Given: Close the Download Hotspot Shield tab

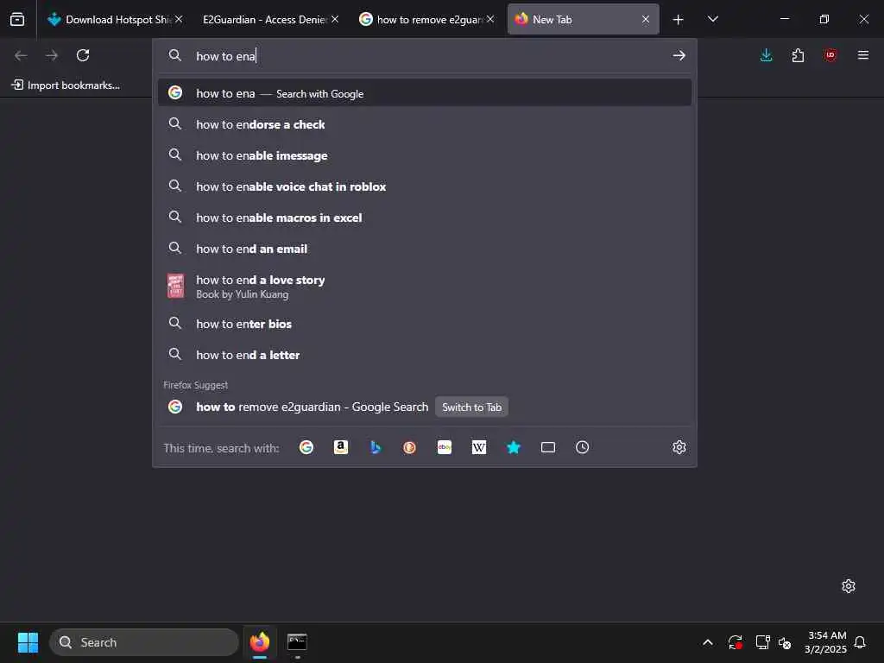Looking at the screenshot, I should [x=179, y=19].
